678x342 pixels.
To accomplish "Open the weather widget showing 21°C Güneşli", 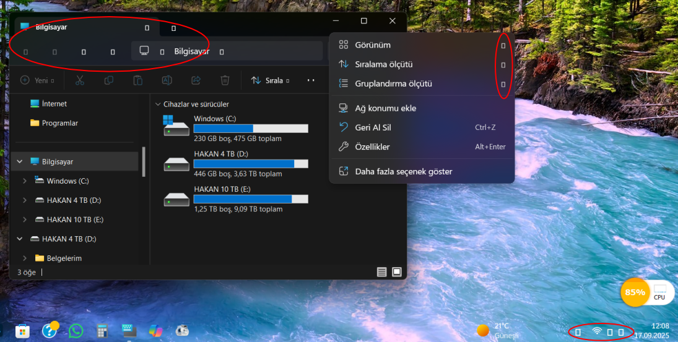I will pyautogui.click(x=498, y=331).
